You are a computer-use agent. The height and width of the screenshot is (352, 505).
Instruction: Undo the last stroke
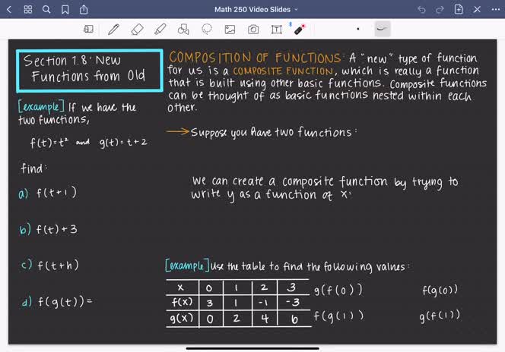pyautogui.click(x=421, y=10)
